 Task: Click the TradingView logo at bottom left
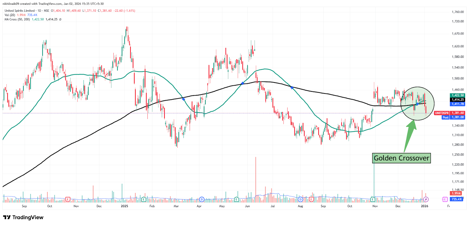23,217
